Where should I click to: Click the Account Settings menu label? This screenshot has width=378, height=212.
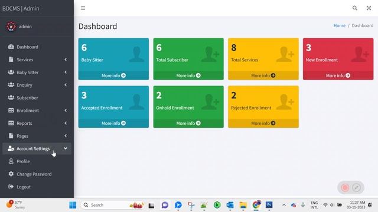point(33,149)
